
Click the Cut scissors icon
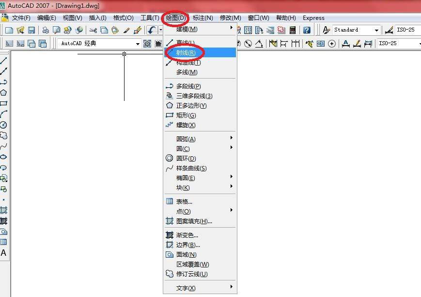[93, 30]
